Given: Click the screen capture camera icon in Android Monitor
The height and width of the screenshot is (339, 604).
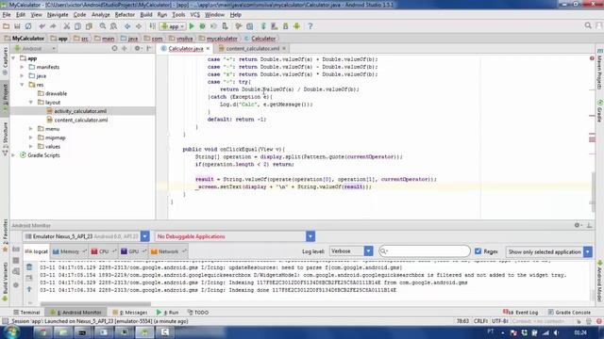Looking at the screenshot, I should click(16, 249).
